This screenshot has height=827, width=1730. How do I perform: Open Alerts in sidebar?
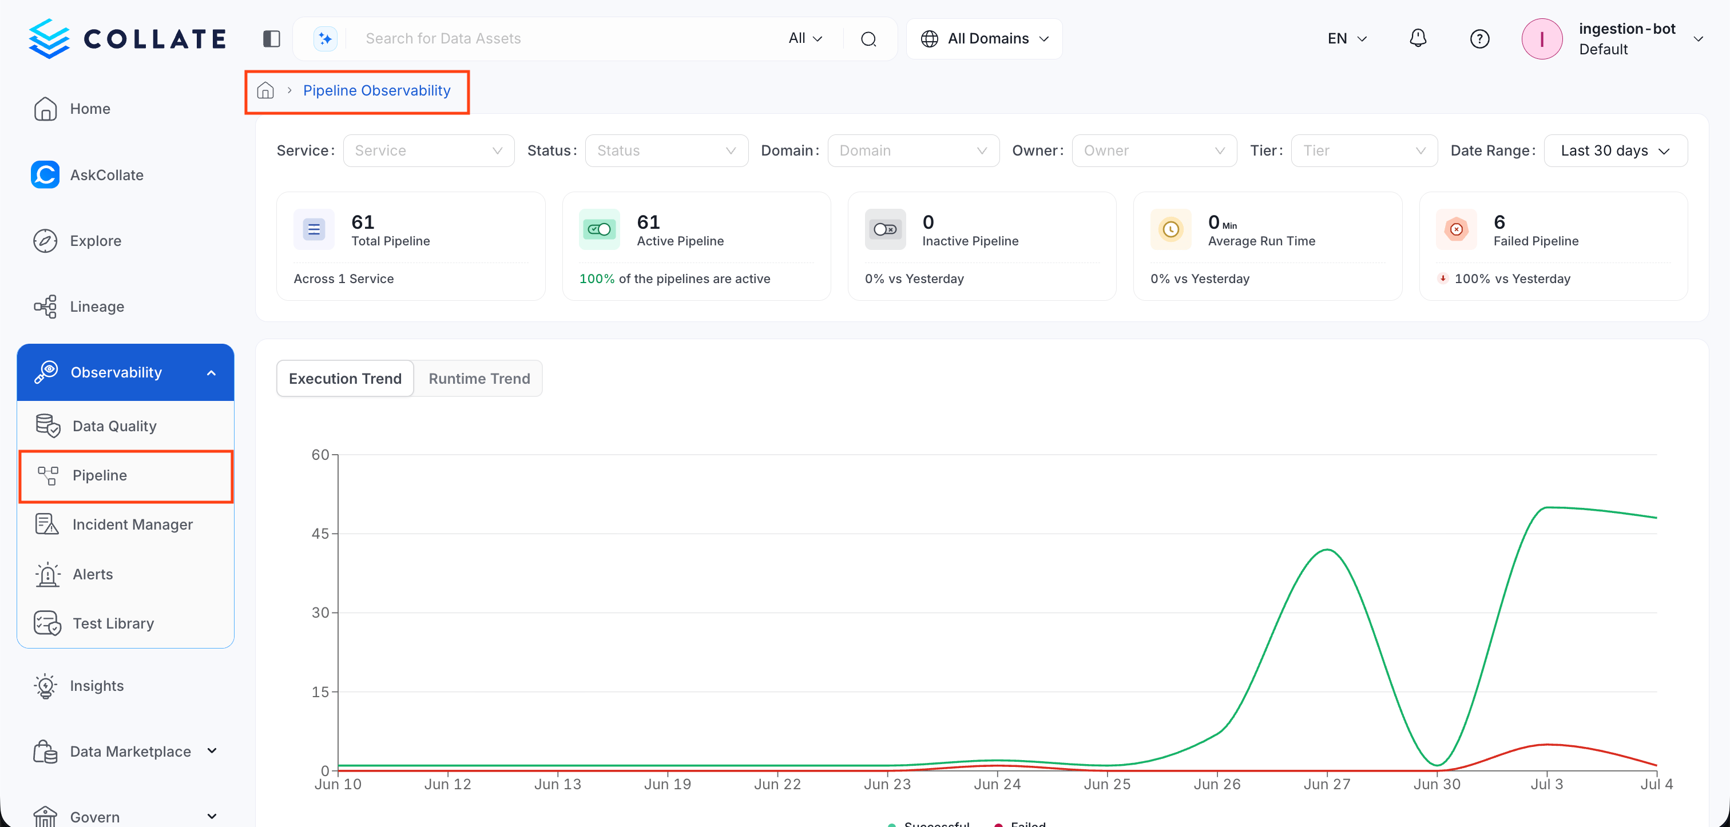(x=126, y=574)
